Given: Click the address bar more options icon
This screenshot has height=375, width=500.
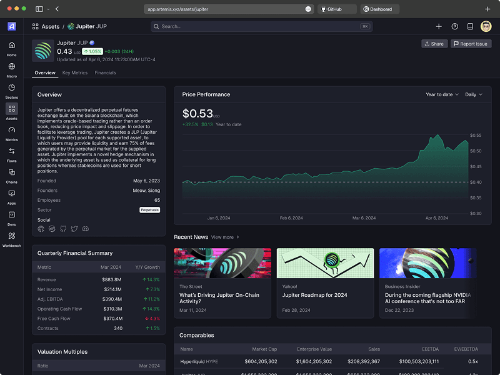Looking at the screenshot, I should click(308, 9).
